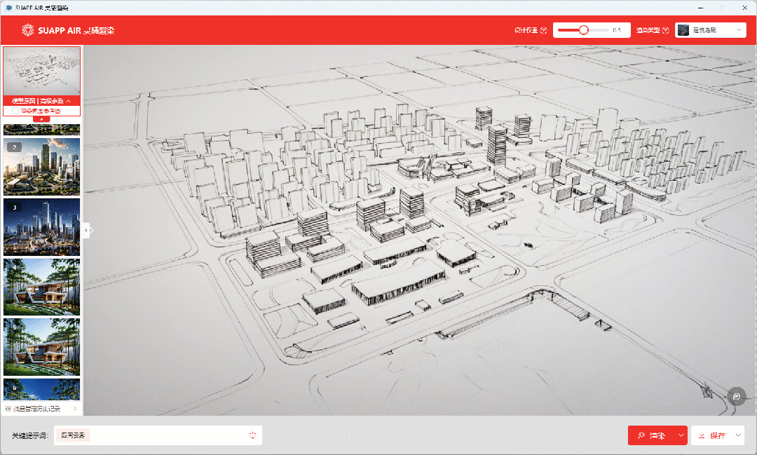The height and width of the screenshot is (455, 757).
Task: Click the 设计权重 slider handle
Action: click(583, 30)
